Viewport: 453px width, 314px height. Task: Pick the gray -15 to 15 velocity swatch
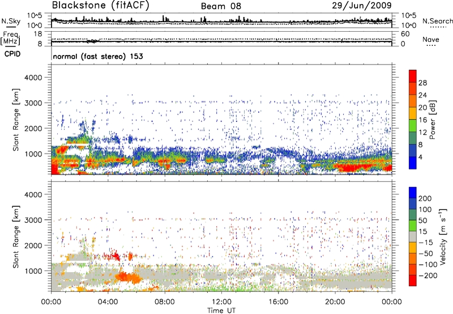click(413, 237)
